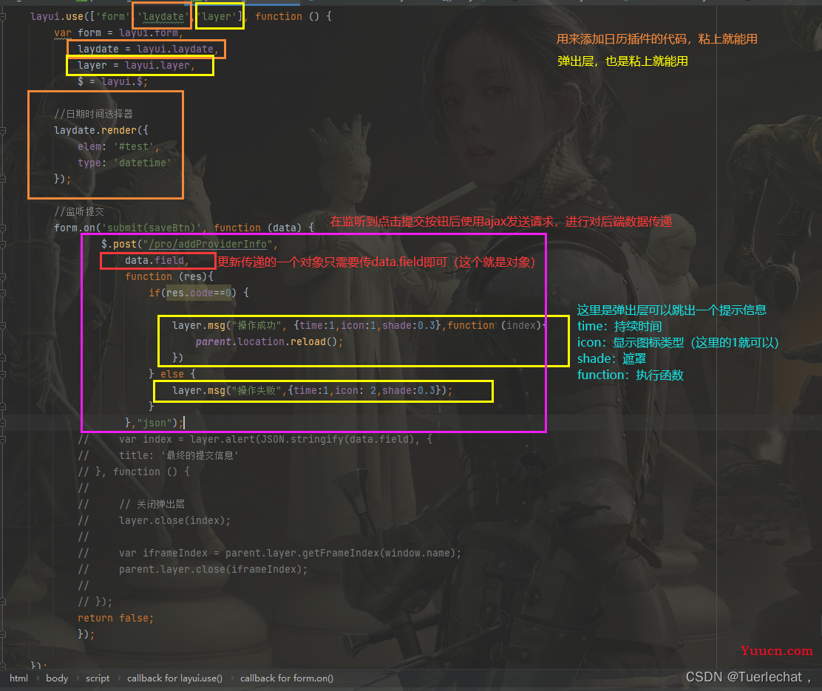Click the "elem: '#test'" property line
This screenshot has width=822, height=691.
coord(118,147)
